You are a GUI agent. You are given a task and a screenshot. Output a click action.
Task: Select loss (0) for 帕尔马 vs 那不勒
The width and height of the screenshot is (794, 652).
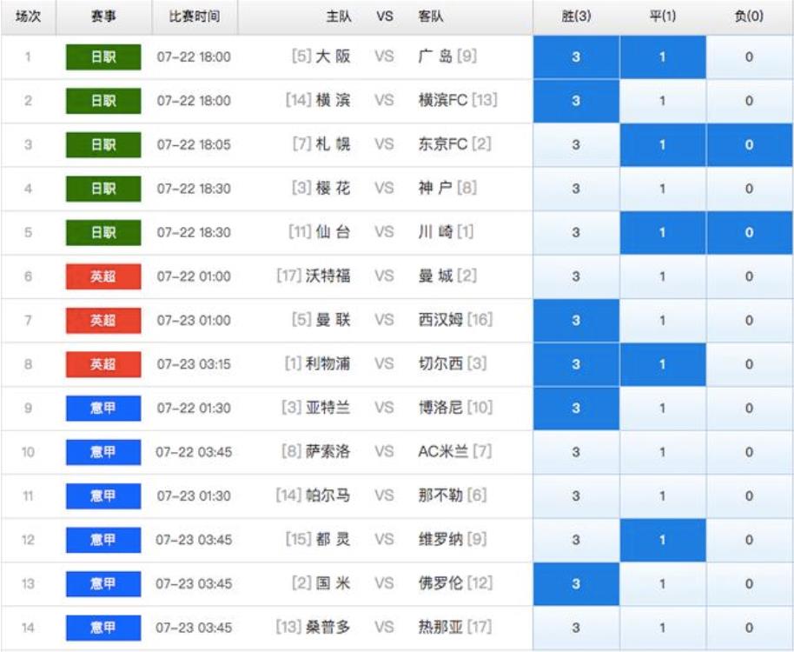750,496
